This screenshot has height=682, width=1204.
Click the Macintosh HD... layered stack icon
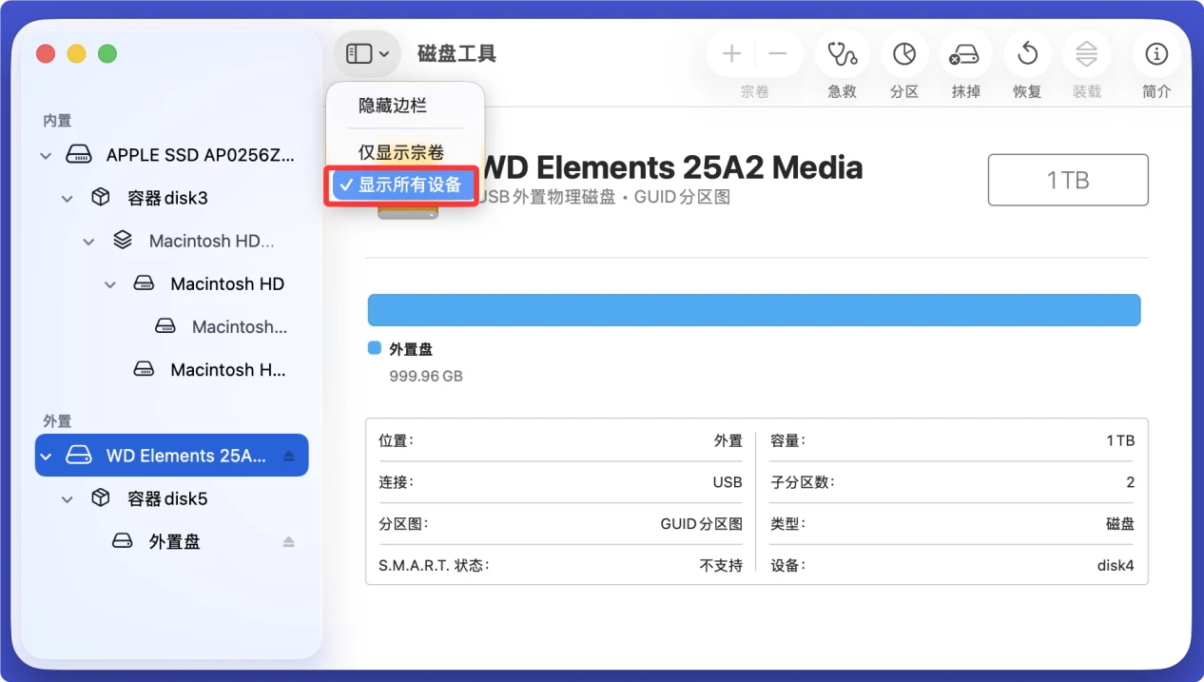coord(122,240)
